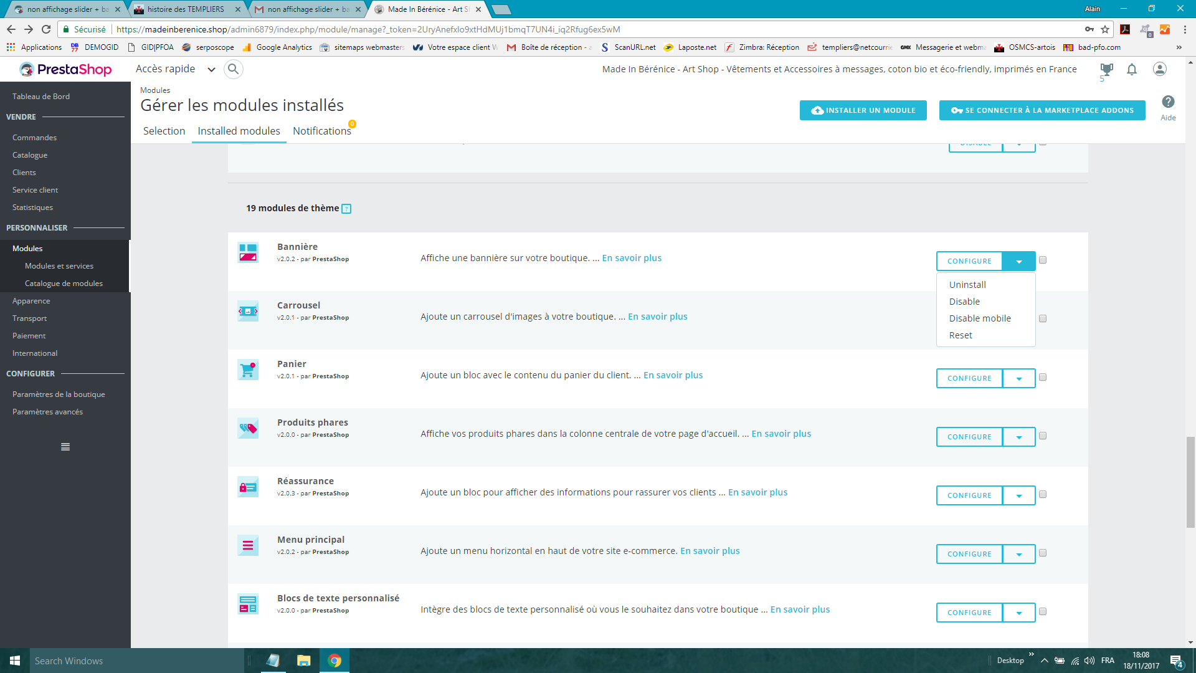Switch to the Selection tab
The height and width of the screenshot is (673, 1196).
(x=164, y=131)
